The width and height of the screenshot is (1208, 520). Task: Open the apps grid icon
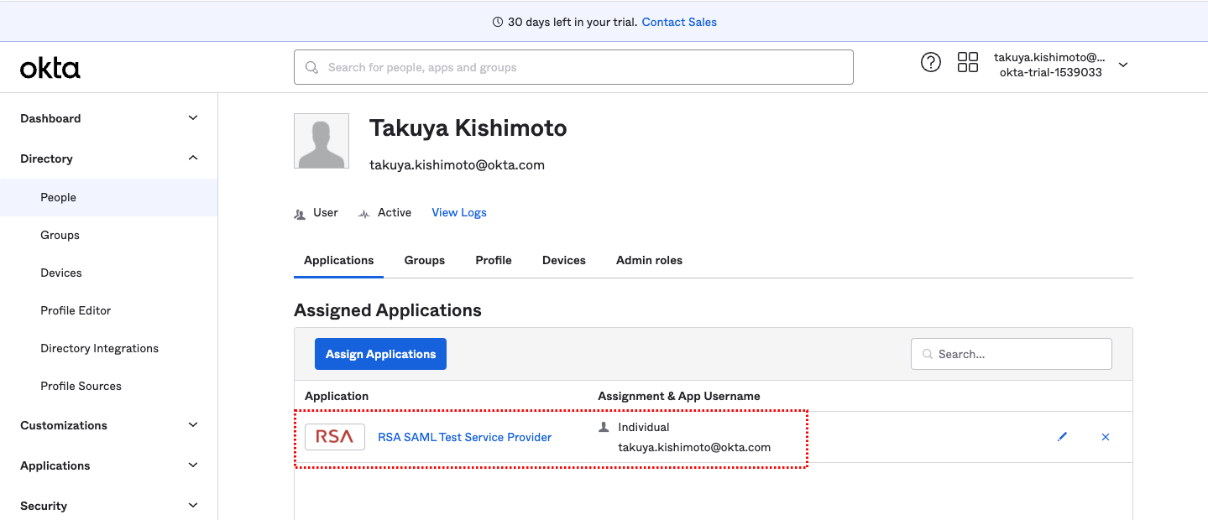coord(968,62)
